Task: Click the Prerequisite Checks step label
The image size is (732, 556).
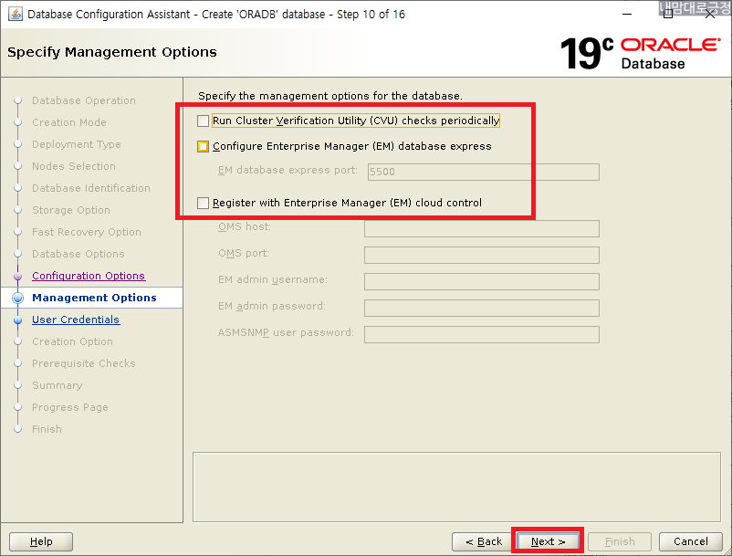Action: click(x=84, y=363)
